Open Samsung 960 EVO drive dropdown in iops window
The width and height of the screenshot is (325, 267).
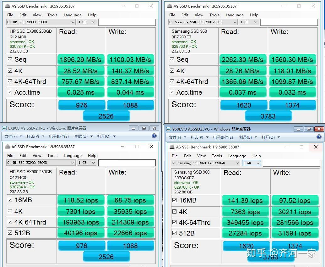coord(205,163)
